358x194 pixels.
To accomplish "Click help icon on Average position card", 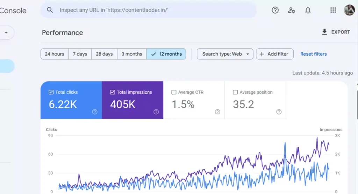I will (279, 112).
